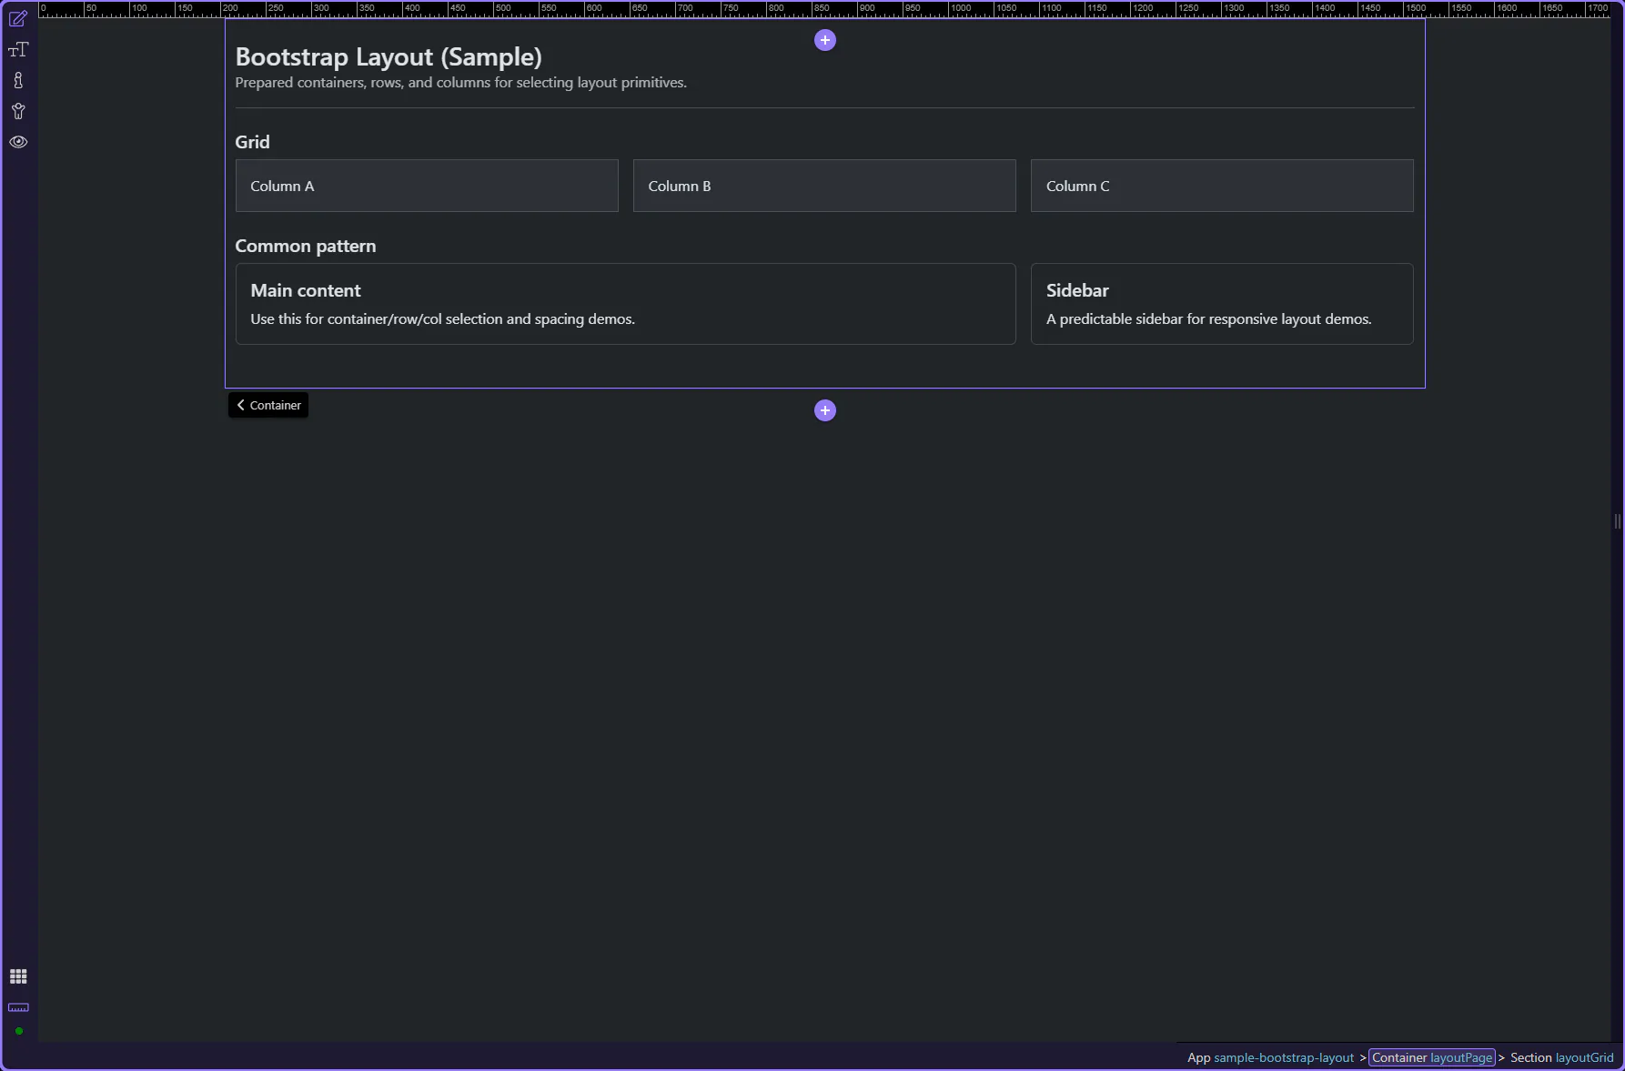
Task: Select the Column B grid cell
Action: click(x=824, y=186)
